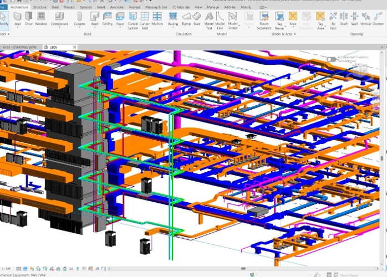387x277 pixels.
Task: Click the worksets icon in status bar
Action: 252,275
